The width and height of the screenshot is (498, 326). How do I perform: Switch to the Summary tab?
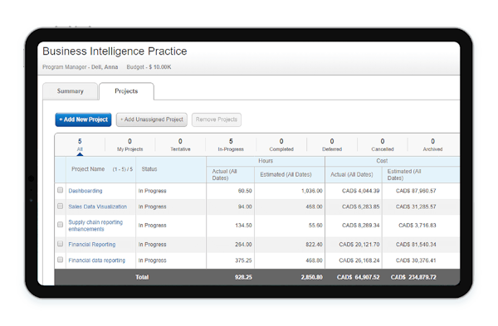pyautogui.click(x=71, y=91)
